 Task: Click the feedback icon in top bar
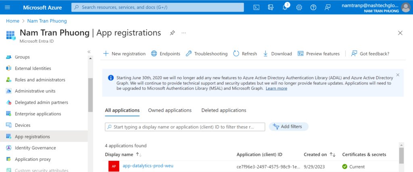[327, 7]
